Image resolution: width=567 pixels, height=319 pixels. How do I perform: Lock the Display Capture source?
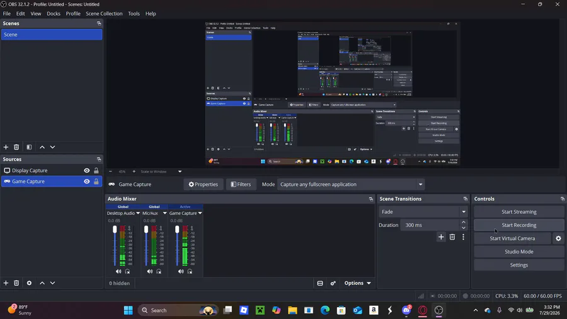pos(96,170)
